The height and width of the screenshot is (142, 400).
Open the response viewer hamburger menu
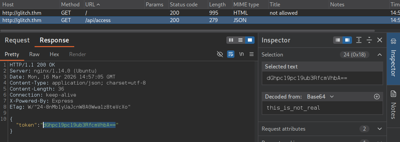252,54
